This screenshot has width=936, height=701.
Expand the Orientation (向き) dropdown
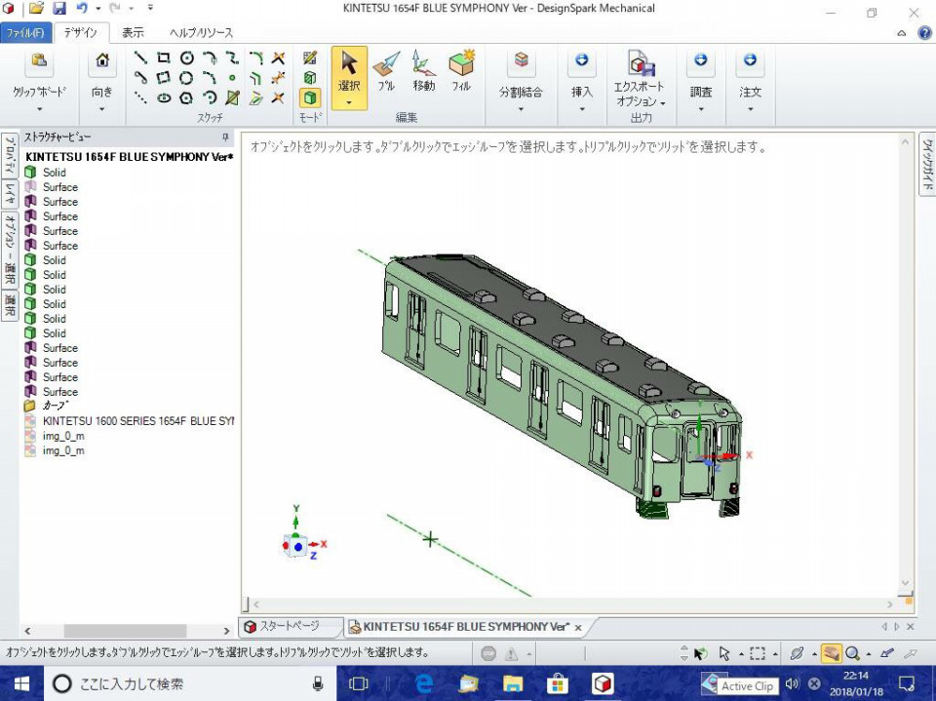click(102, 109)
